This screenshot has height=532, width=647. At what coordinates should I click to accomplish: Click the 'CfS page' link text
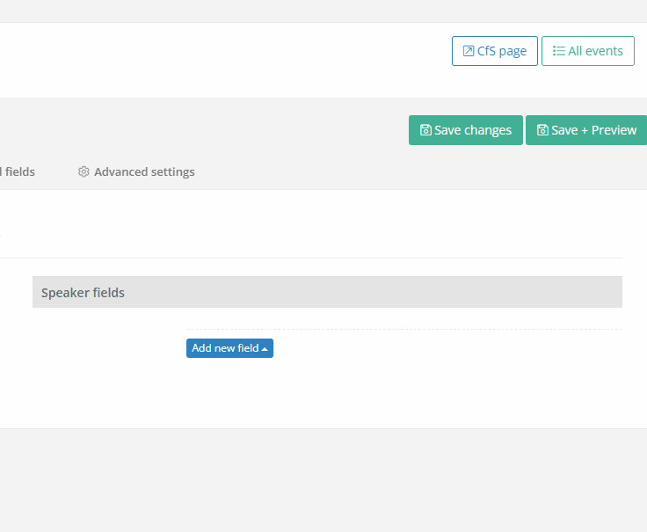(502, 51)
